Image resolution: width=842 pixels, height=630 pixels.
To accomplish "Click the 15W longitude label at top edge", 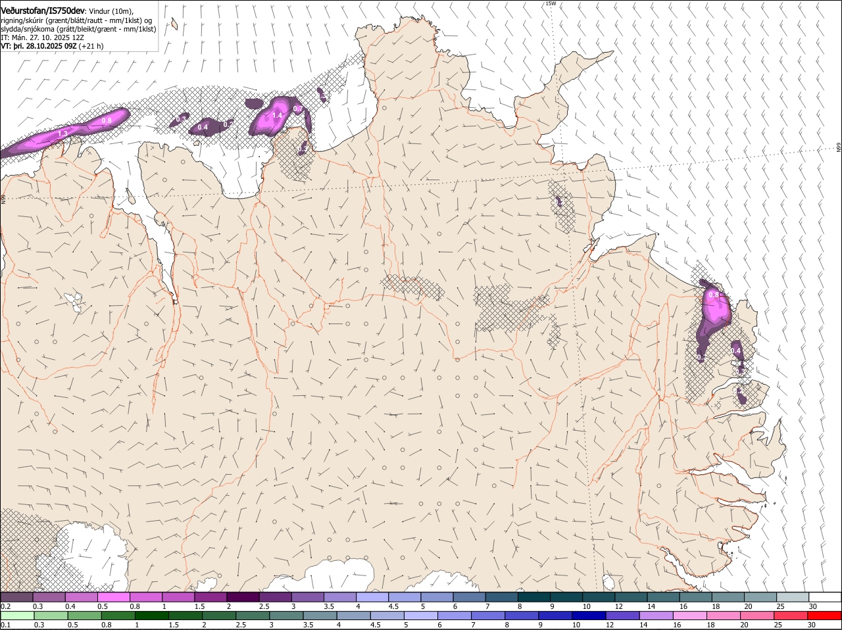I will coord(551,3).
